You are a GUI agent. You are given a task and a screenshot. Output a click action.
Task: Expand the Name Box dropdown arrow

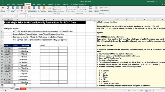[x=14, y=16]
